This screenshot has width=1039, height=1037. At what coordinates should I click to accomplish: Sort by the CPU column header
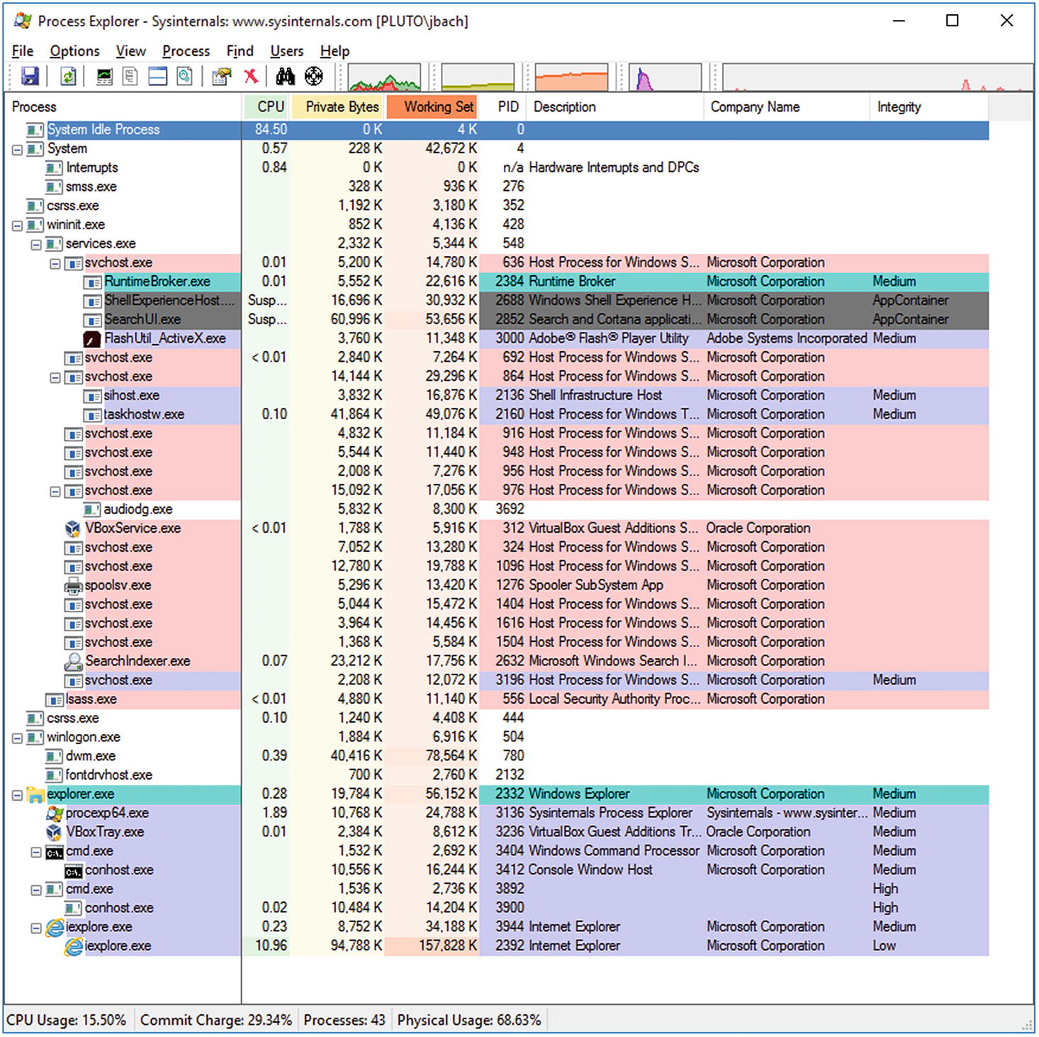pyautogui.click(x=266, y=107)
